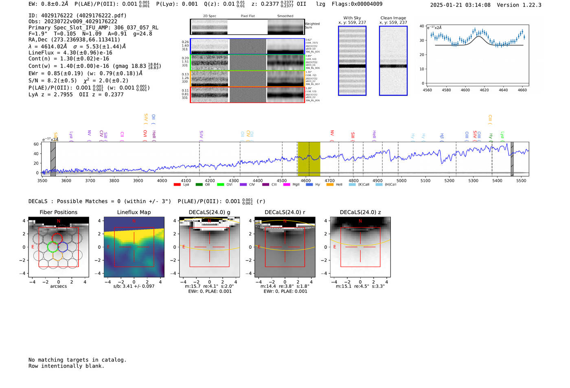The width and height of the screenshot is (570, 388).
Task: Click the green fiber circle in Fiber Positions
Action: coord(53,247)
